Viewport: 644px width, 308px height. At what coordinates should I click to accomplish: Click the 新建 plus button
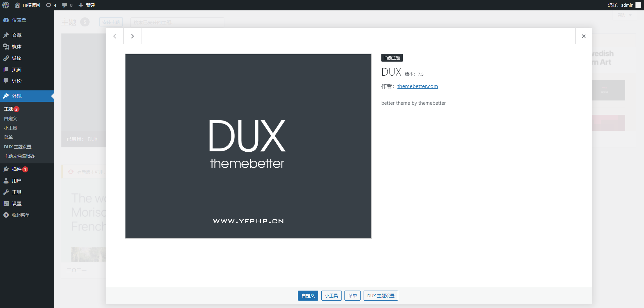pos(87,5)
